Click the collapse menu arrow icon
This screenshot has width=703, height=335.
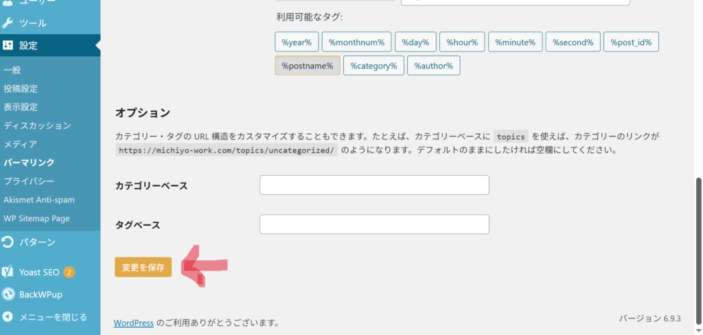(8, 317)
